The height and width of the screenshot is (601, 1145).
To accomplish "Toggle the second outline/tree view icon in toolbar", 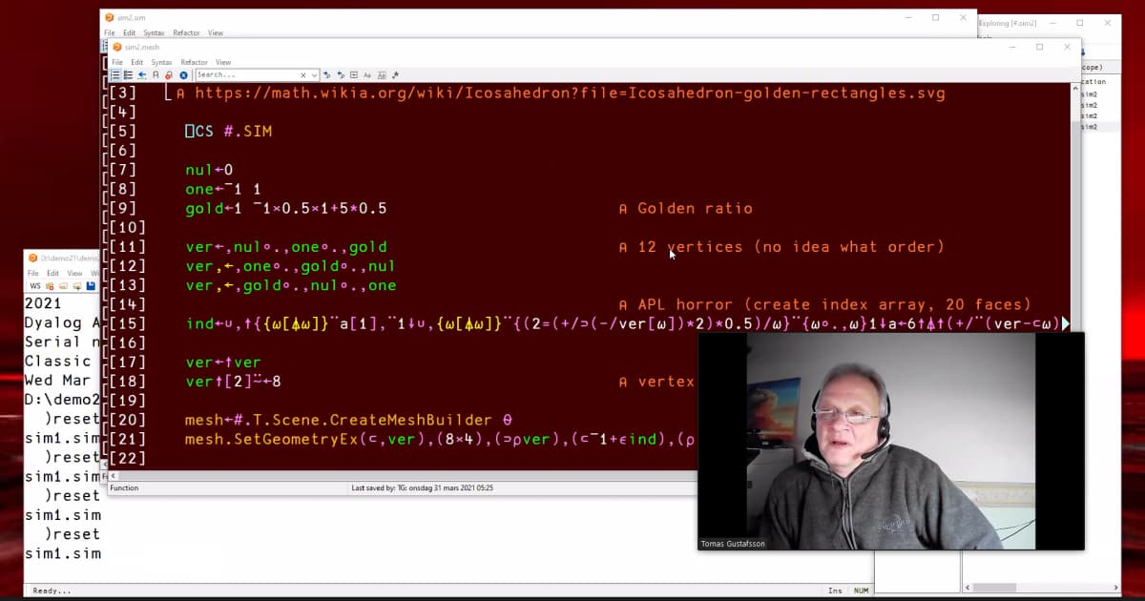I will [128, 75].
